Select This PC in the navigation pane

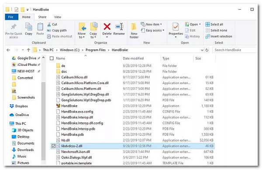coord(18,123)
